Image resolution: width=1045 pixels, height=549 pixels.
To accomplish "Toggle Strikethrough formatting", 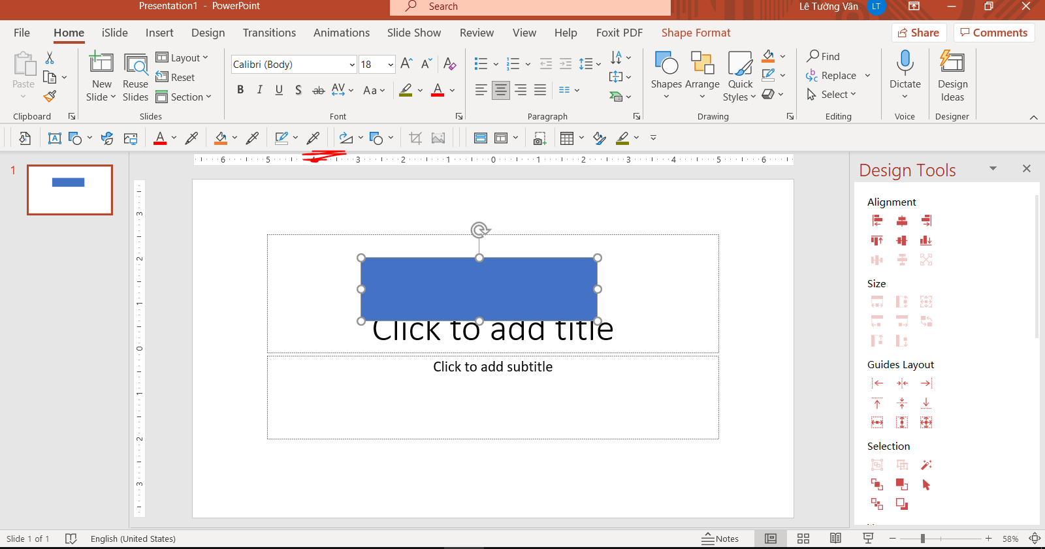I will 318,90.
